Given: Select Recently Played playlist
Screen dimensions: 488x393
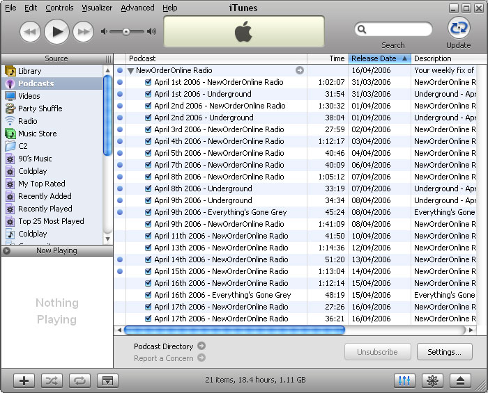Looking at the screenshot, I should pyautogui.click(x=52, y=209).
